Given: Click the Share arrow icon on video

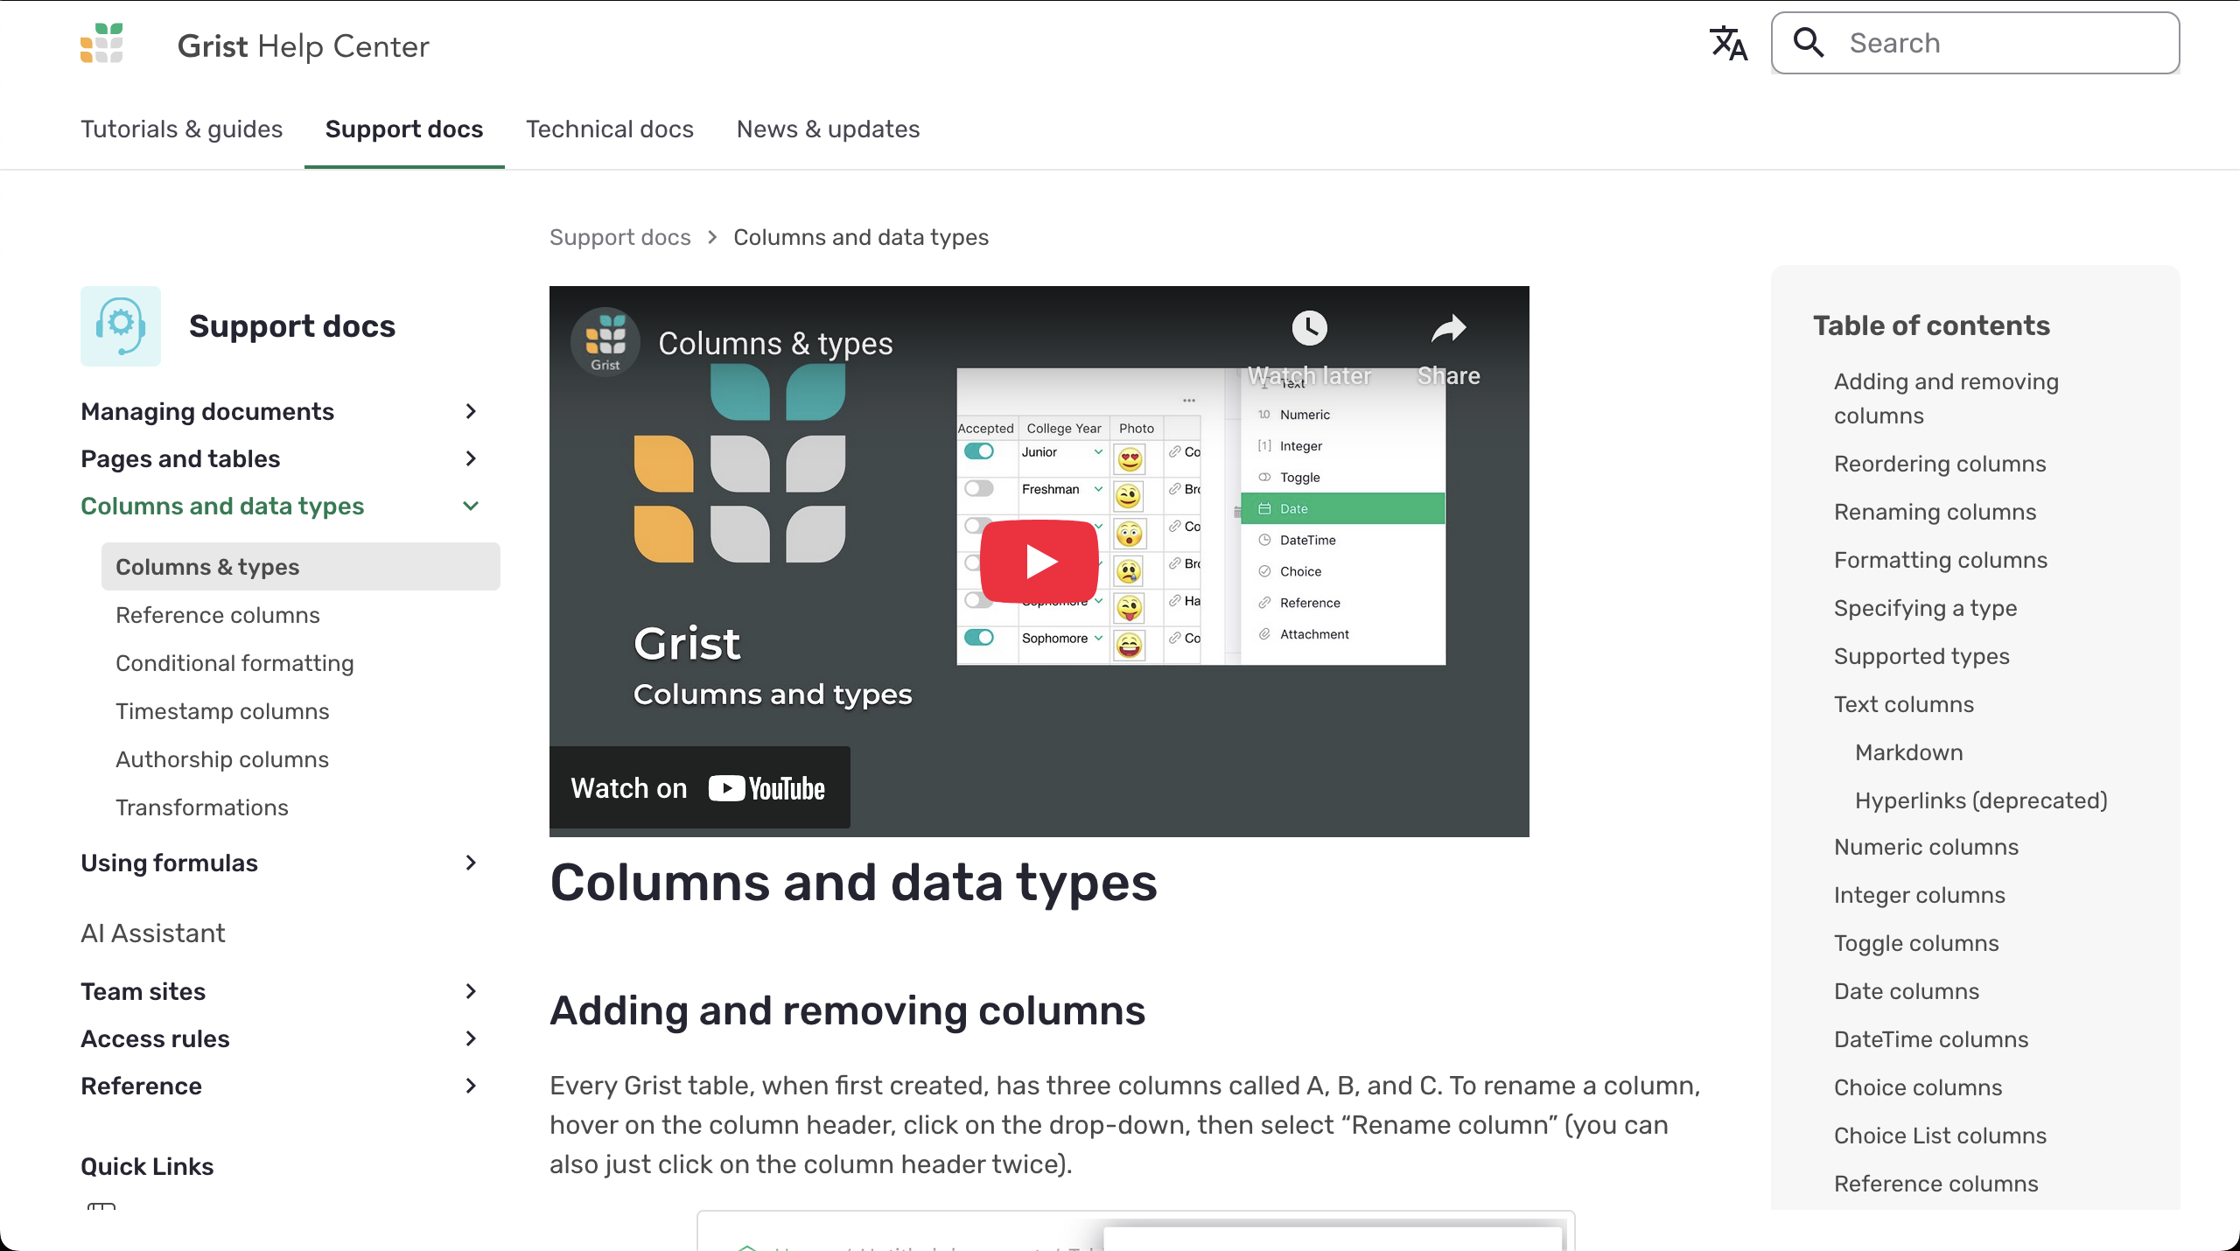Looking at the screenshot, I should 1448,329.
